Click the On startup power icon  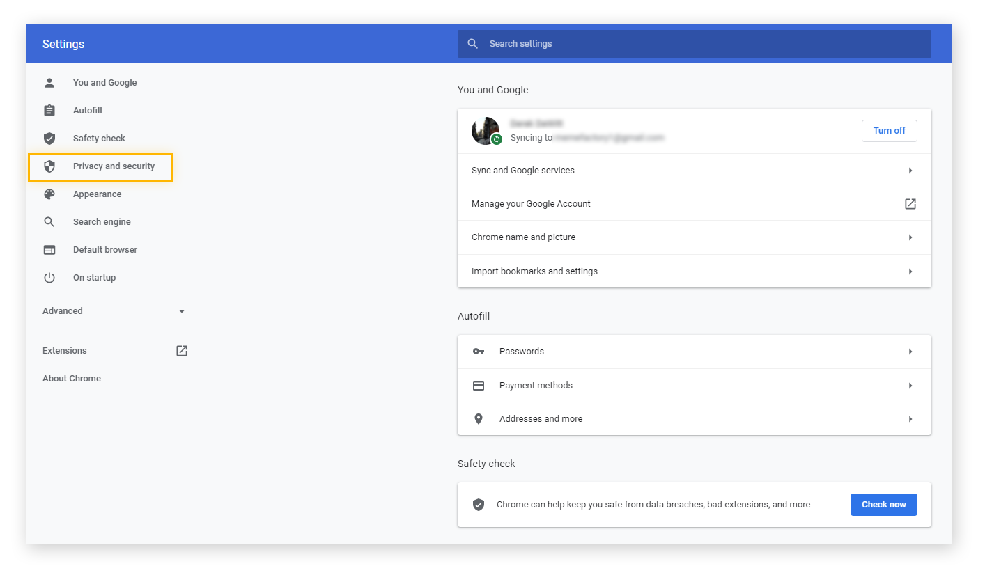pyautogui.click(x=49, y=278)
